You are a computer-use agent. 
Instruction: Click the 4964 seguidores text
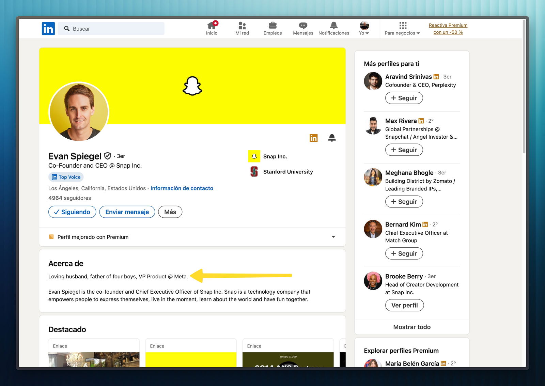tap(69, 198)
